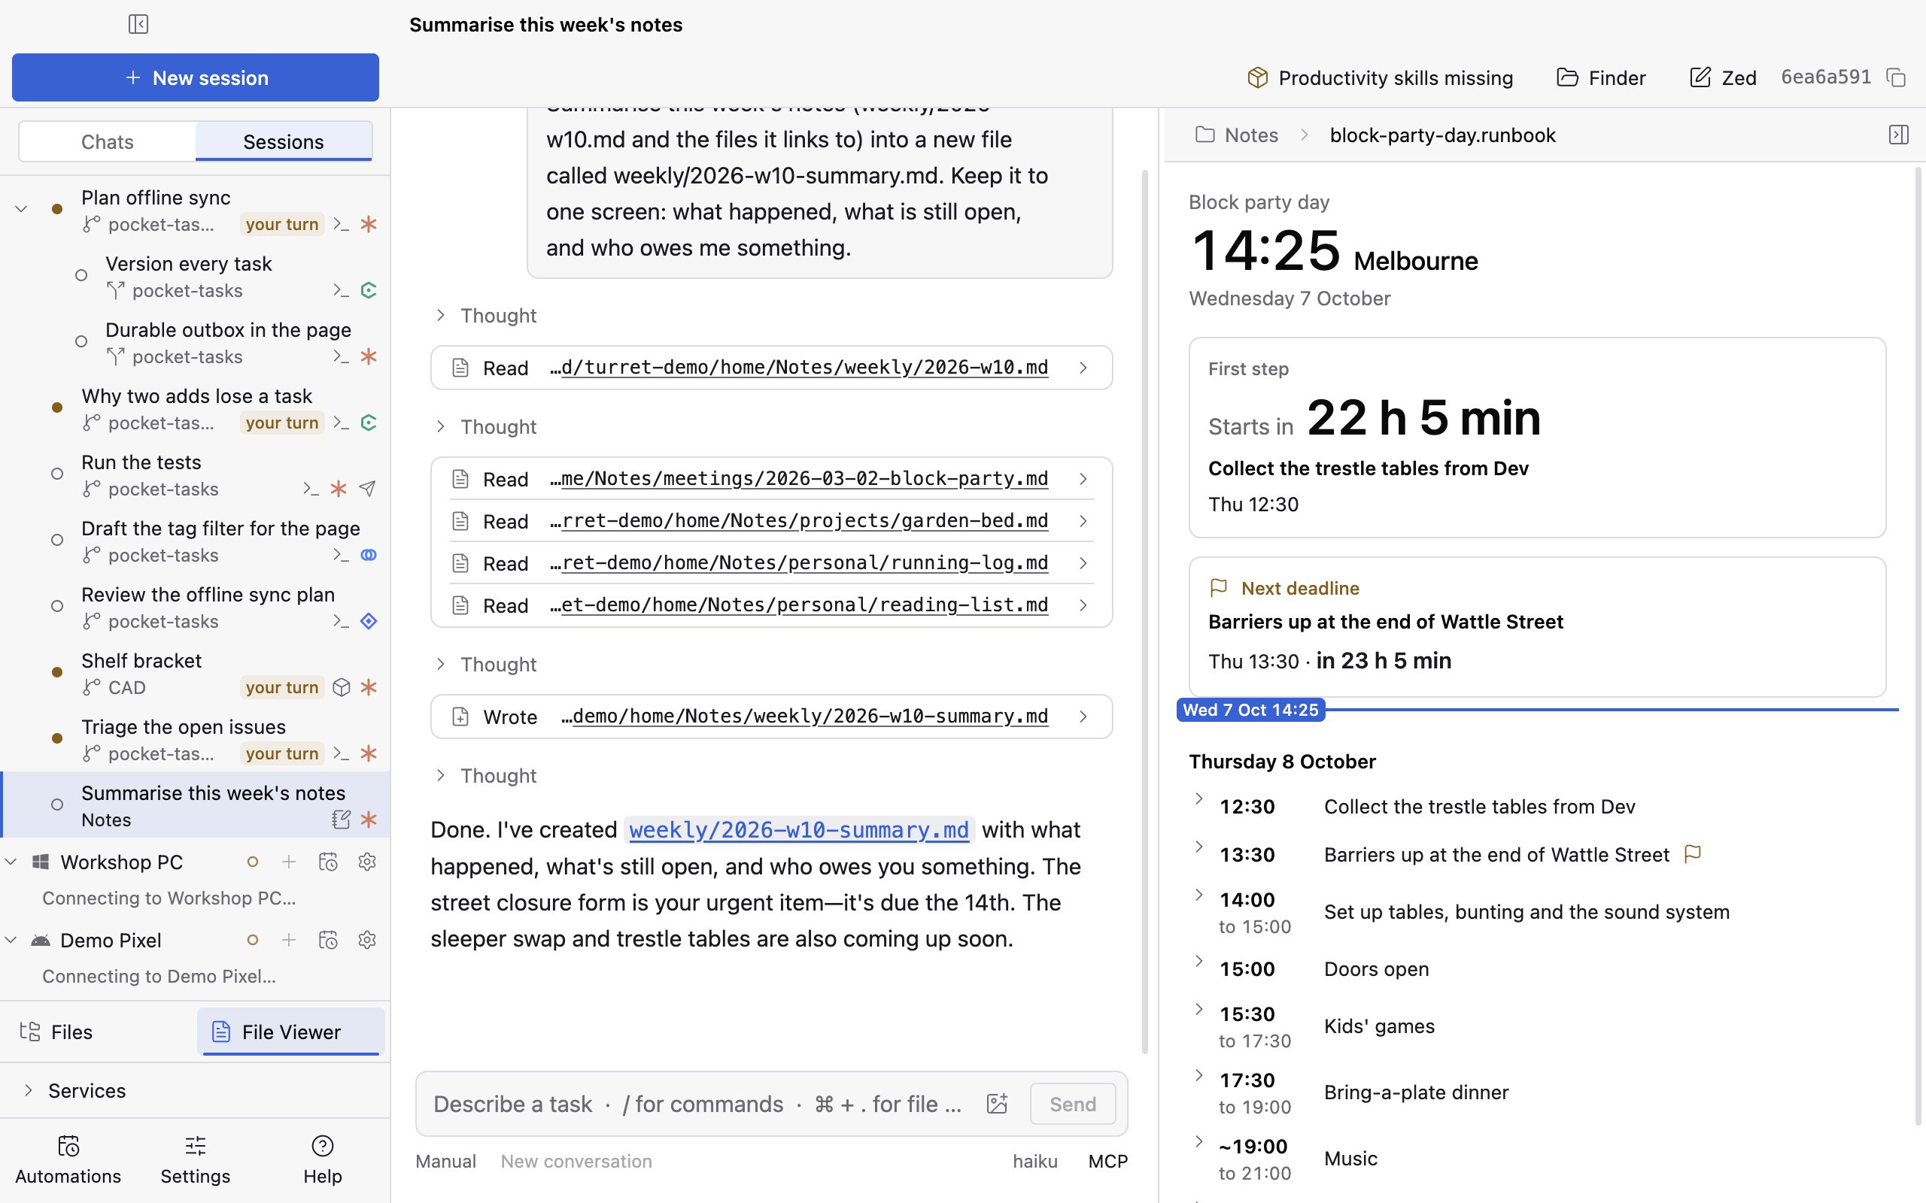Attach image icon in task input

point(997,1104)
